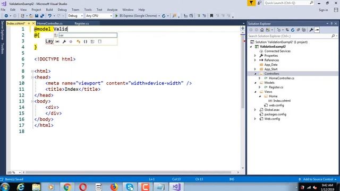This screenshot has width=340, height=191.
Task: Open the notifications flag icon in title bar
Action: 251,3
